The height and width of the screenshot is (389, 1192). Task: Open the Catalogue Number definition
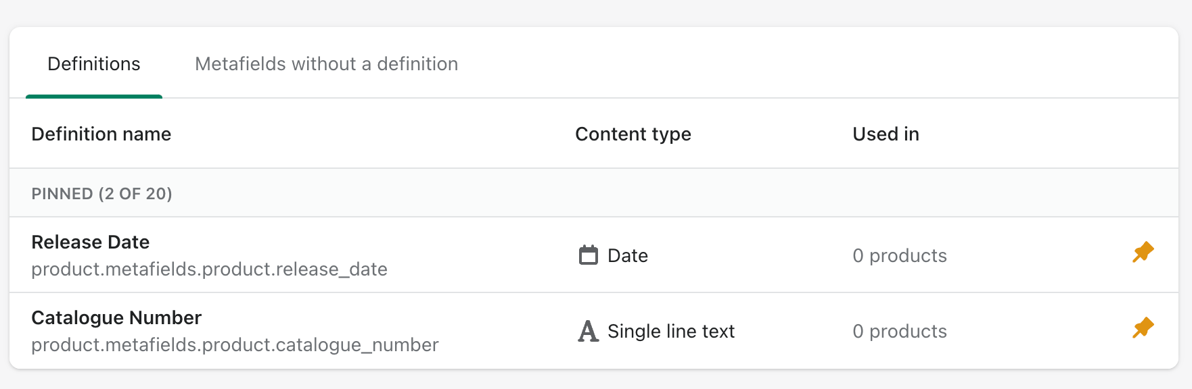point(116,317)
